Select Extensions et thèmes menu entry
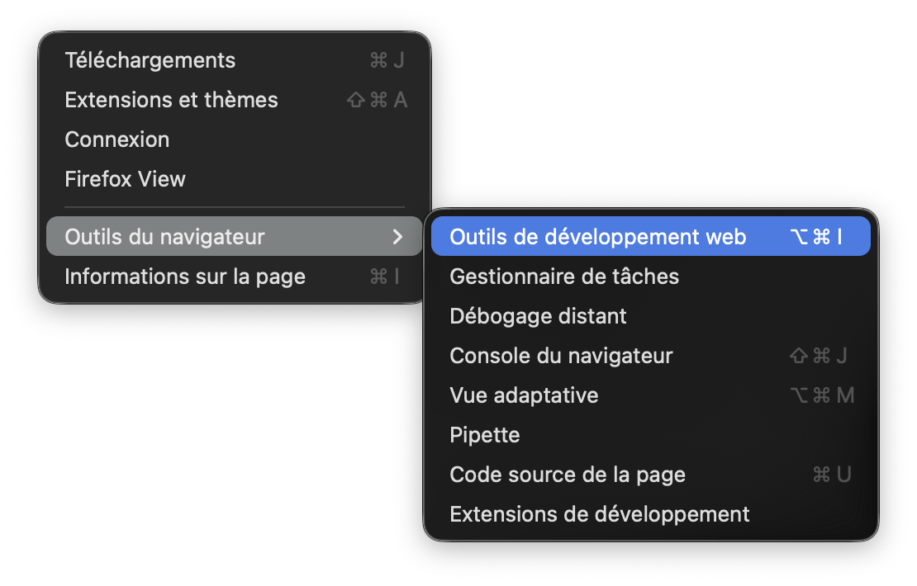Viewport: 917px width, 586px height. tap(171, 100)
